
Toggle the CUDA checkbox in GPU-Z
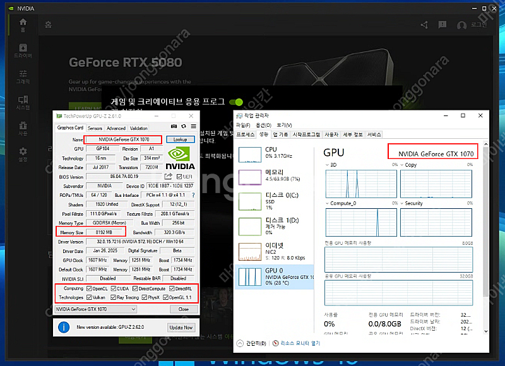pyautogui.click(x=114, y=288)
